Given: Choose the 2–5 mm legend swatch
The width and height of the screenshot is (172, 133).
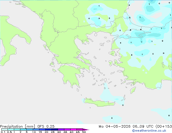Looking at the screenshot, I should 23,129.
